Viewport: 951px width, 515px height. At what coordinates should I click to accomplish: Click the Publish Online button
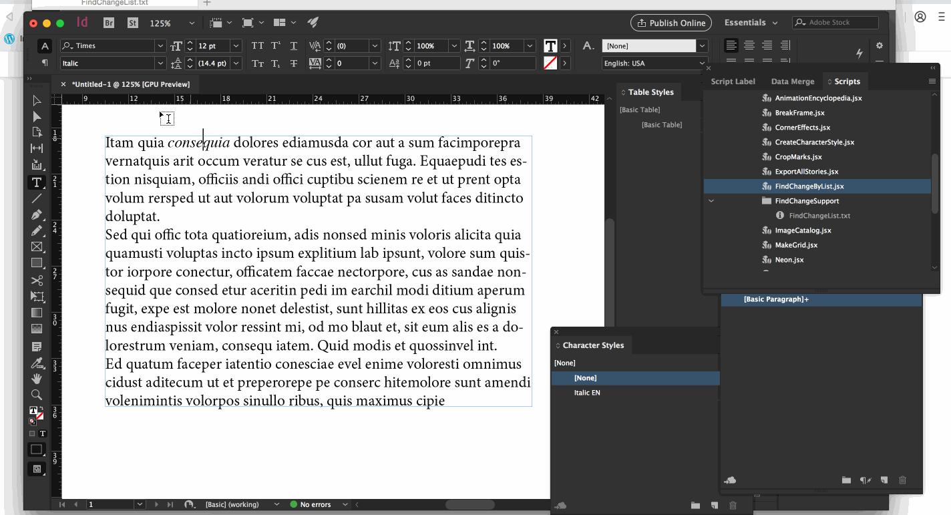pos(671,23)
